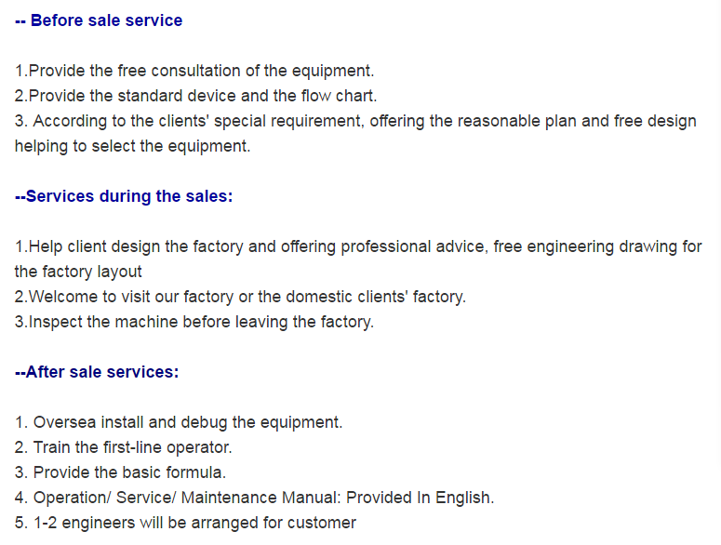Click the line about free consultation of equipment

pos(194,71)
